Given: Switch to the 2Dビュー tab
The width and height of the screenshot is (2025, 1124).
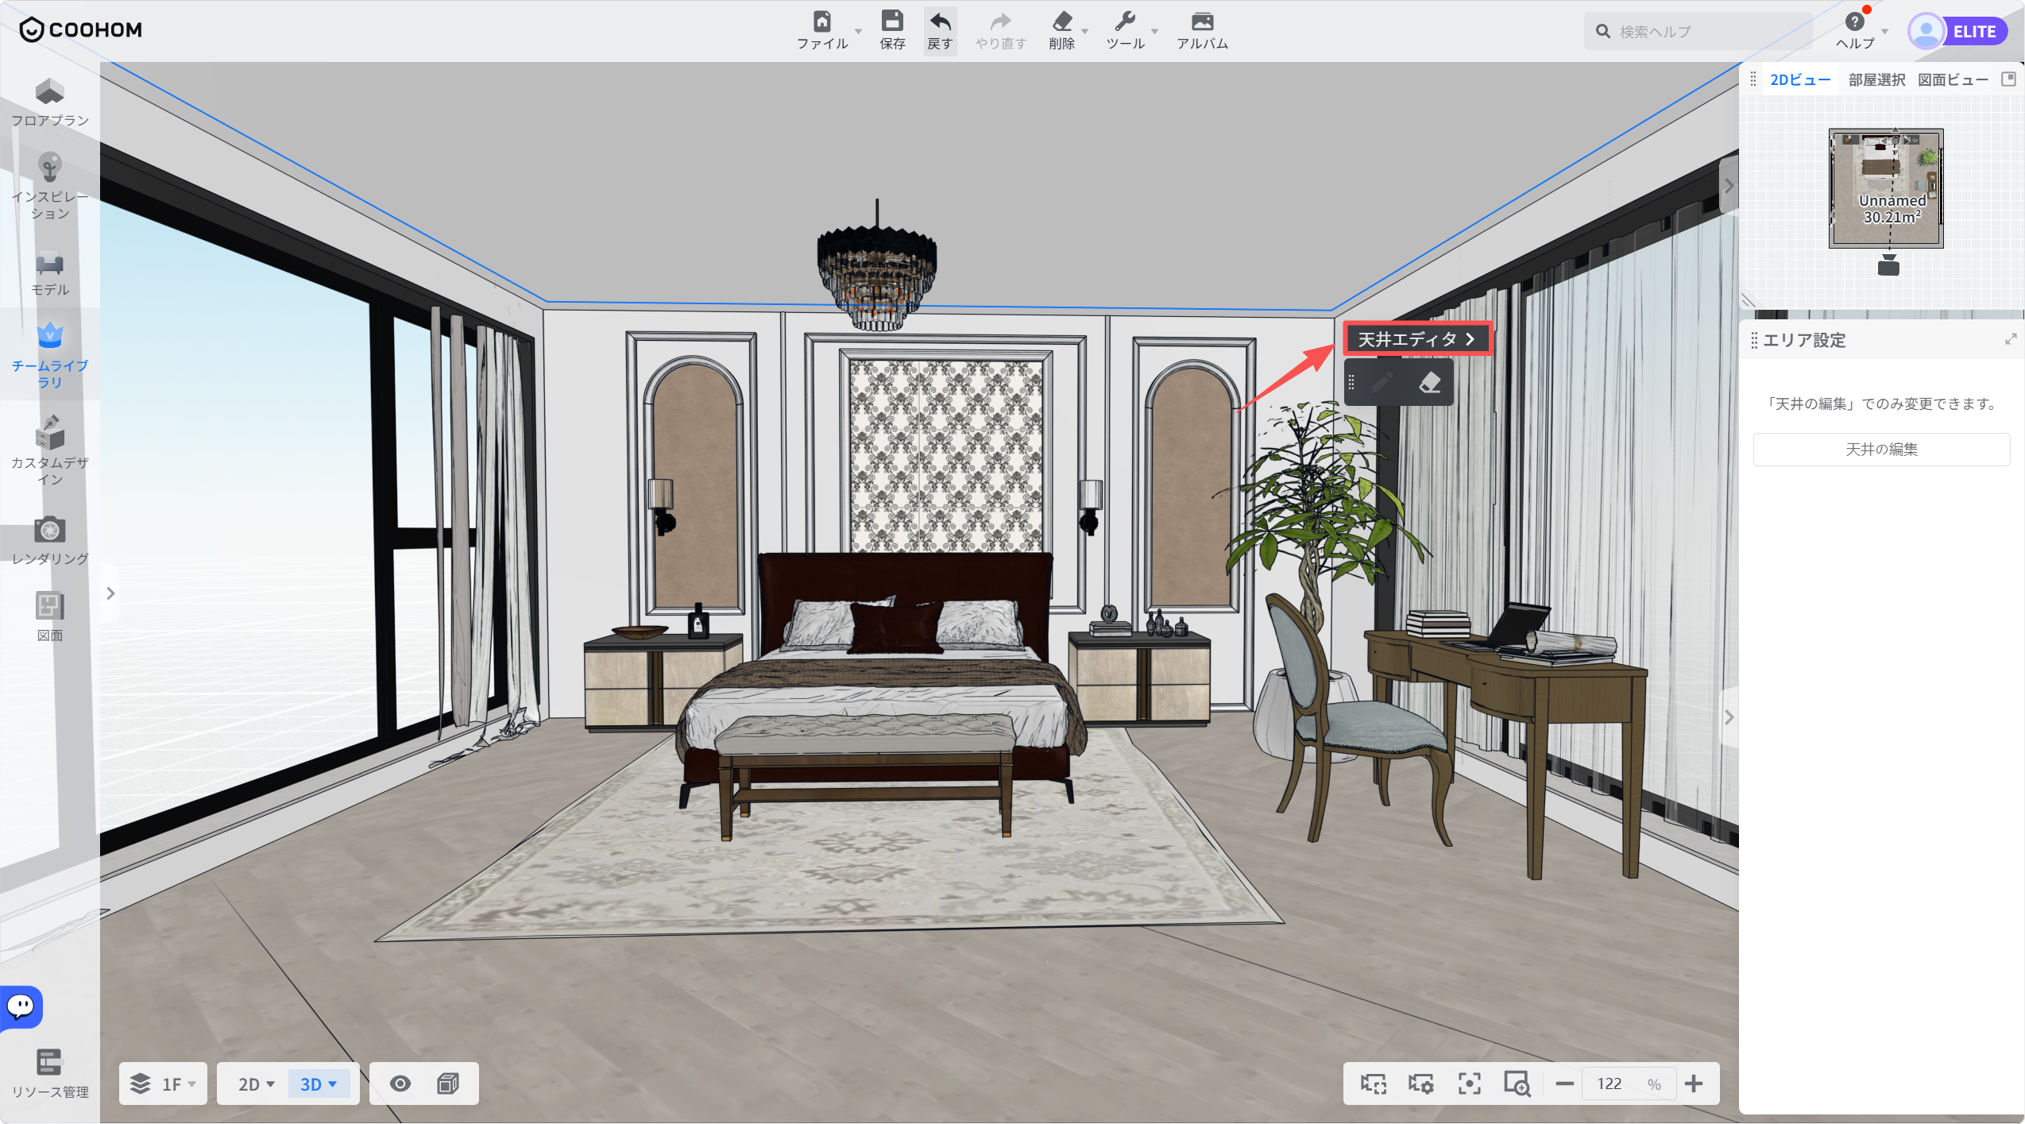Looking at the screenshot, I should [x=1800, y=79].
